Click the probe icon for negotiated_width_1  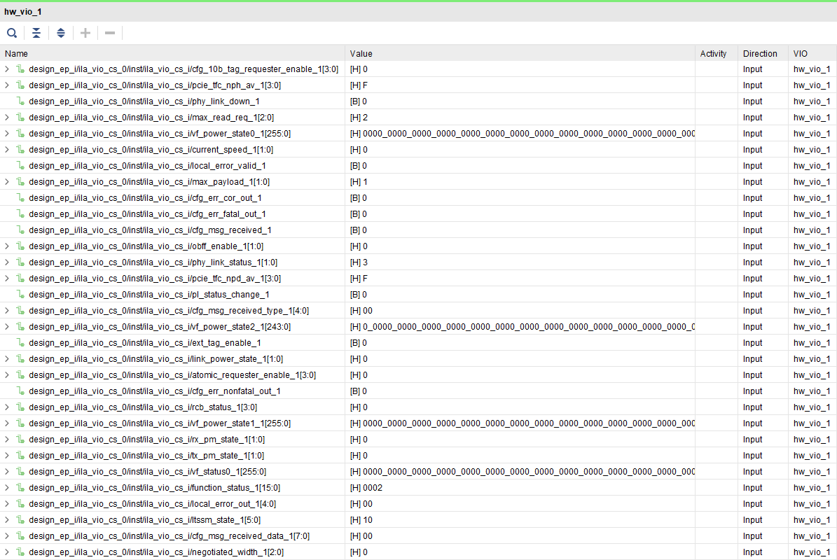(20, 552)
